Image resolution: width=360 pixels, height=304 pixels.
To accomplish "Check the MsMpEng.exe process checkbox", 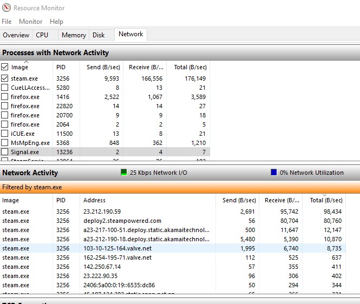I will 5,143.
